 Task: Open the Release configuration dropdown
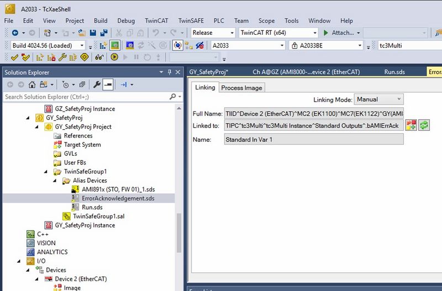coord(213,33)
